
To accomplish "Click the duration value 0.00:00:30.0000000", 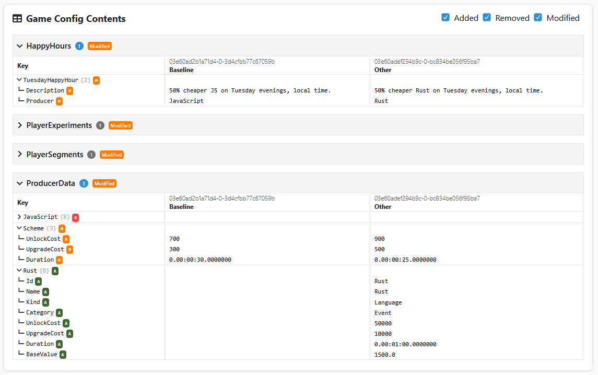I will pos(200,260).
